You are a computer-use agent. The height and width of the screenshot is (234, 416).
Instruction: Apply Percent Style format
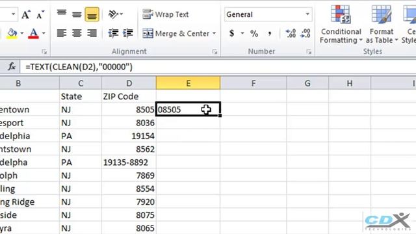point(254,33)
